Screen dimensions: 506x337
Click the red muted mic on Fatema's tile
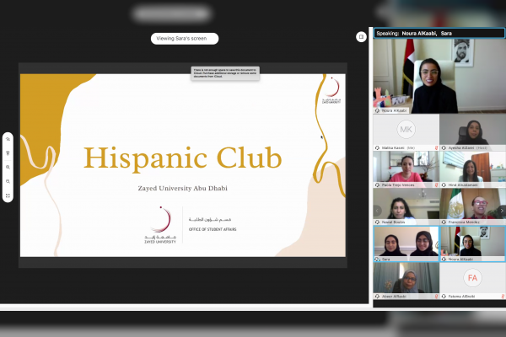click(503, 297)
